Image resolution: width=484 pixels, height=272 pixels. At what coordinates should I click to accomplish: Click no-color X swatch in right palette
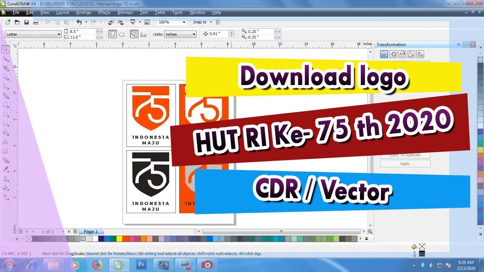tap(480, 60)
